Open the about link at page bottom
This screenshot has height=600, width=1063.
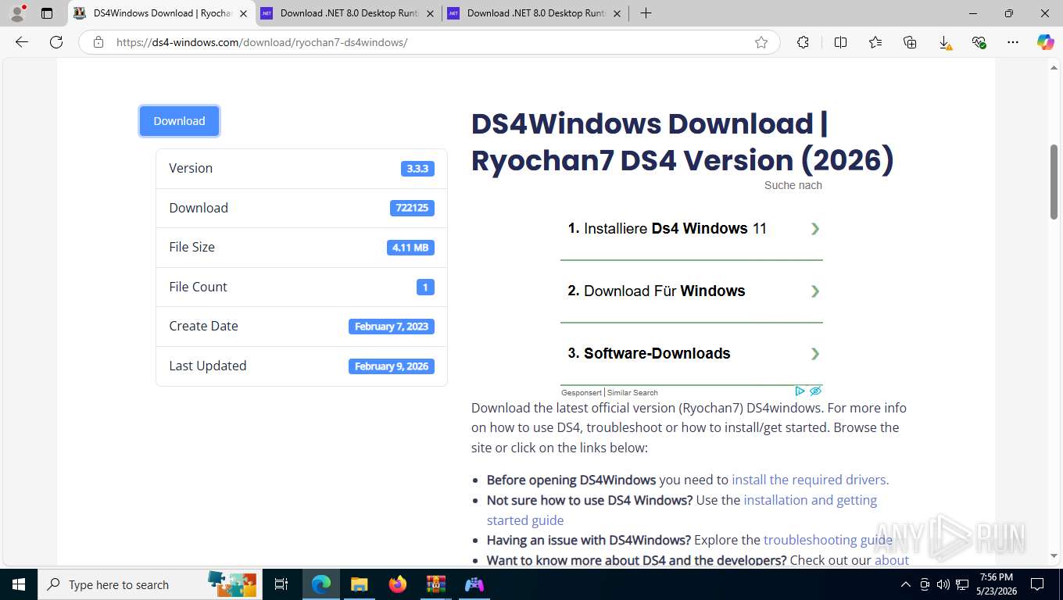click(x=892, y=560)
